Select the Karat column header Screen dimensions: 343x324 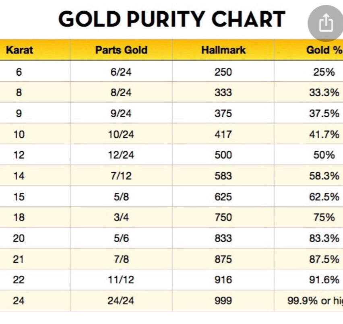(19, 50)
